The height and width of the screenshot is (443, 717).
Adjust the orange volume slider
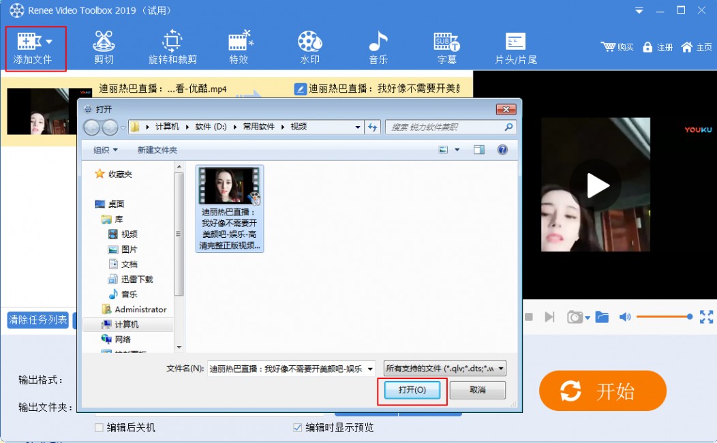664,316
